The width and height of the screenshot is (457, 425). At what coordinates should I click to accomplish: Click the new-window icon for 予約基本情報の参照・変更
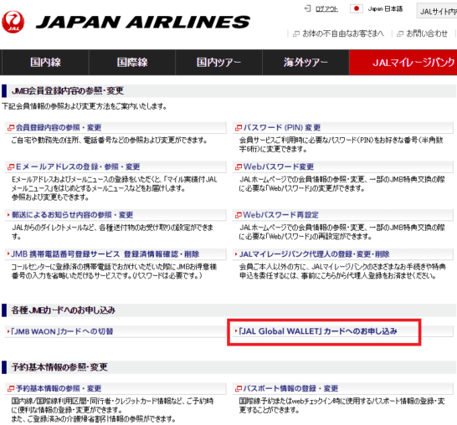(11, 388)
